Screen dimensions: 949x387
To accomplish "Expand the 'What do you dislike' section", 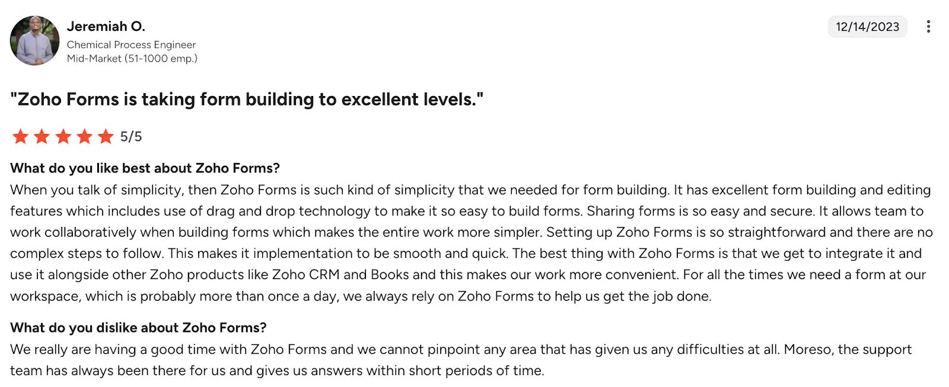I will [138, 328].
